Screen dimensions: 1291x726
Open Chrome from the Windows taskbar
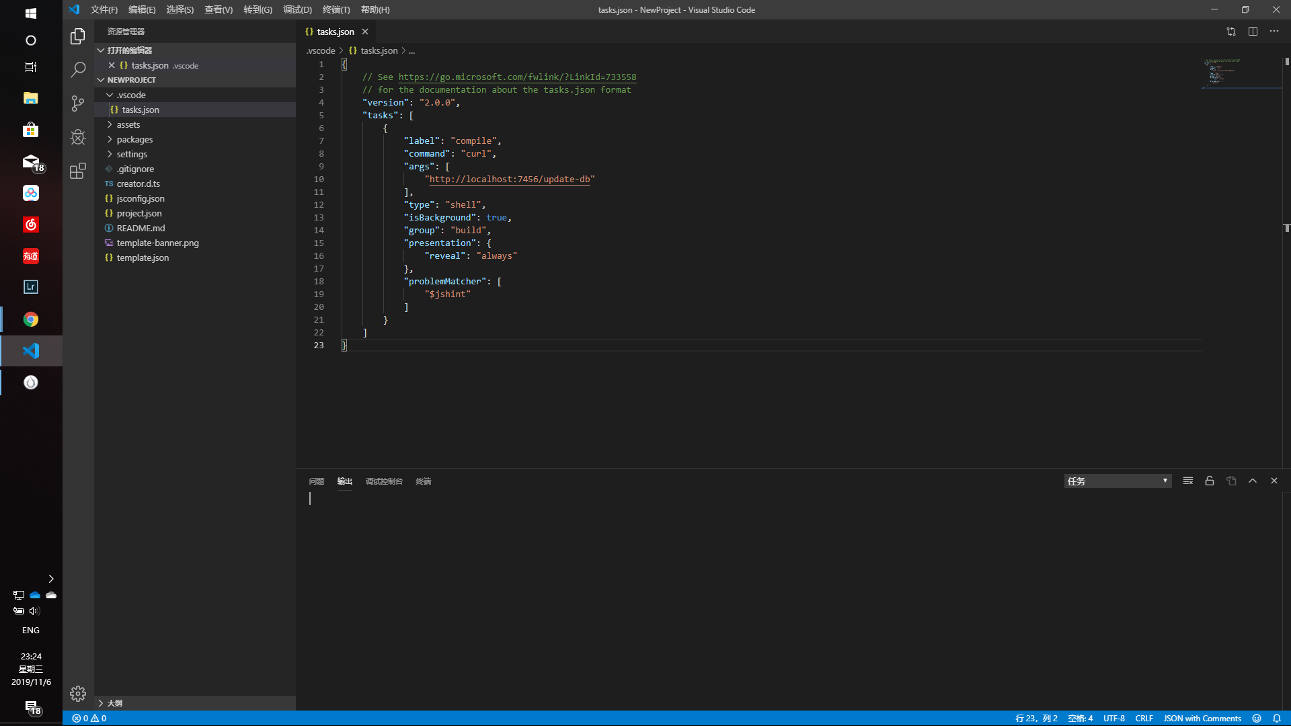31,319
